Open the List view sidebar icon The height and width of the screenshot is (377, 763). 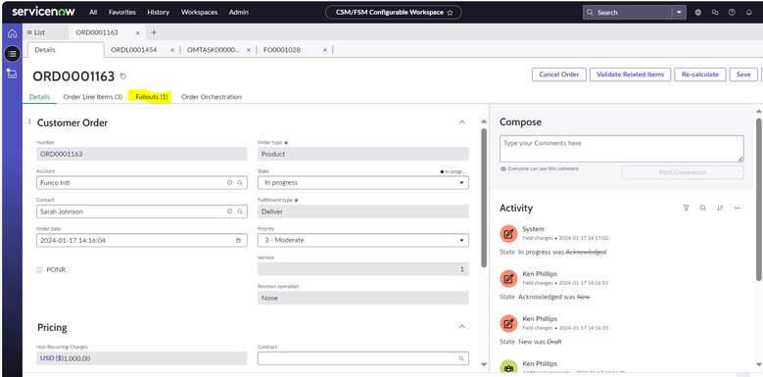pyautogui.click(x=12, y=54)
